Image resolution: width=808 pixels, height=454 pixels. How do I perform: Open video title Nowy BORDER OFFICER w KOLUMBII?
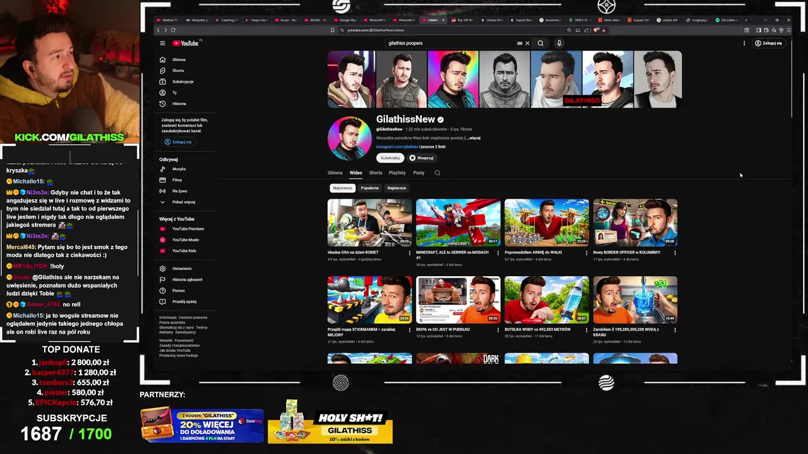pyautogui.click(x=626, y=252)
